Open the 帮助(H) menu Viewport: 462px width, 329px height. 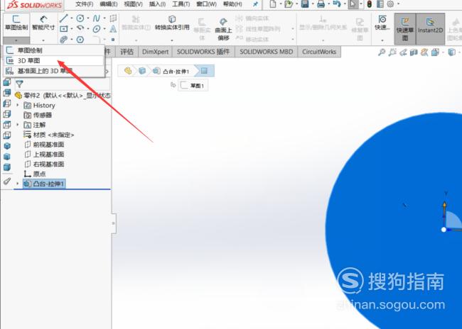click(x=232, y=4)
